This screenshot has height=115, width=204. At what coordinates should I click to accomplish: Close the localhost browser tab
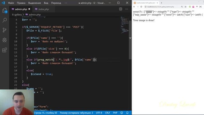point(157,3)
